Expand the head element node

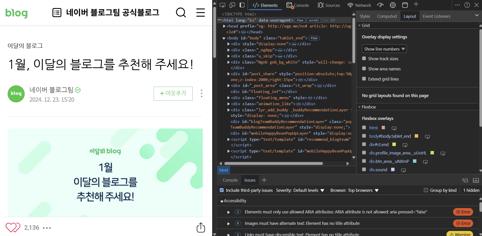tap(224, 26)
